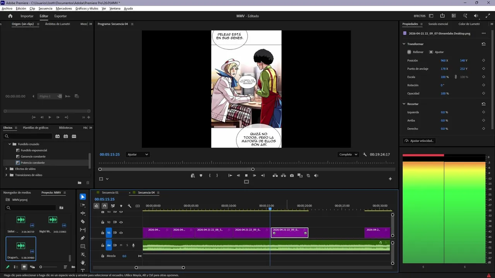The height and width of the screenshot is (278, 495).
Task: Show more Source panel tabs
Action: (x=91, y=24)
